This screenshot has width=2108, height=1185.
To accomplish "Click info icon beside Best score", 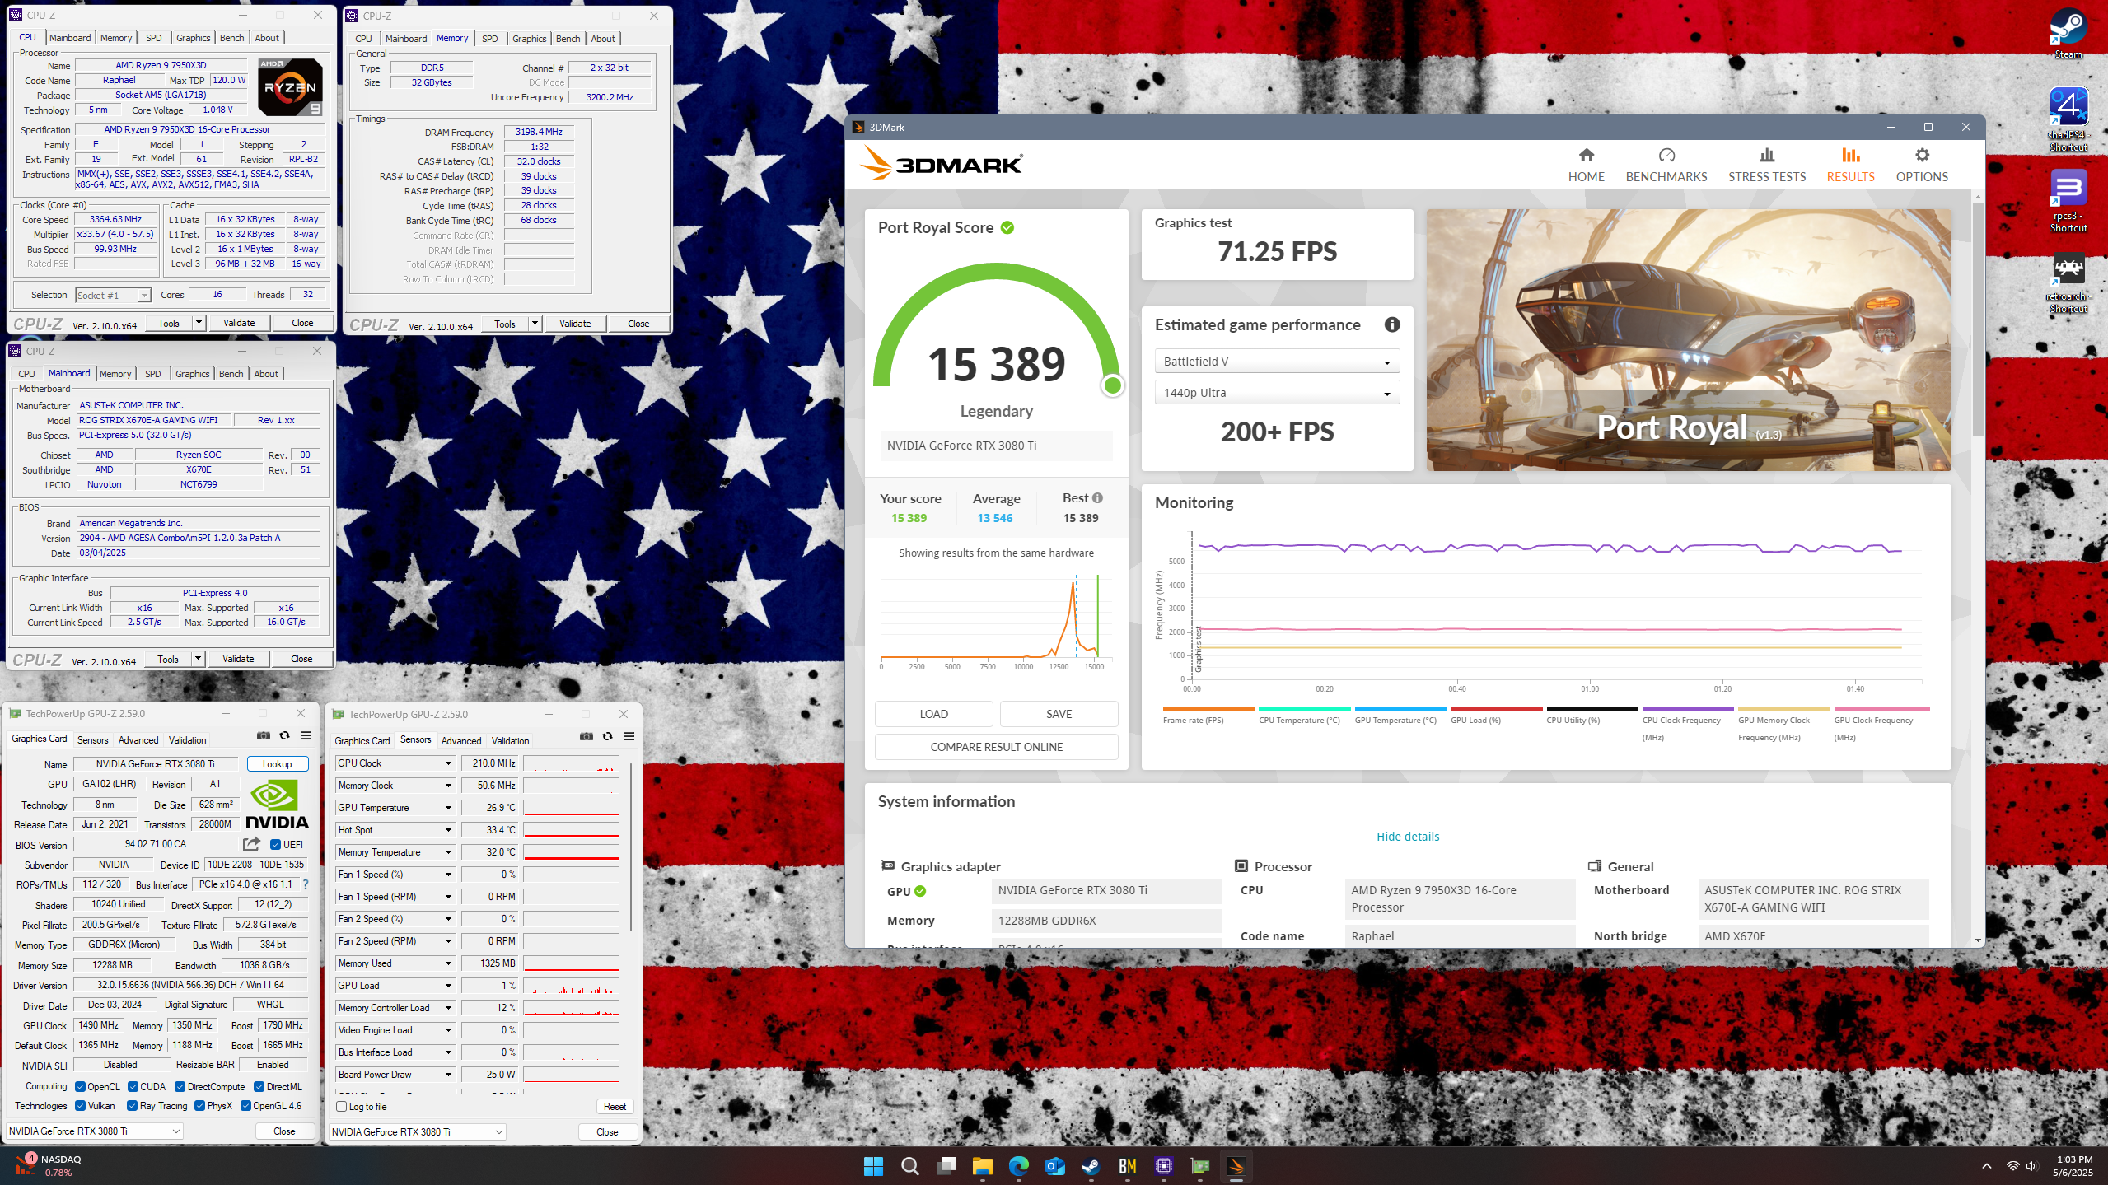I will tap(1097, 497).
